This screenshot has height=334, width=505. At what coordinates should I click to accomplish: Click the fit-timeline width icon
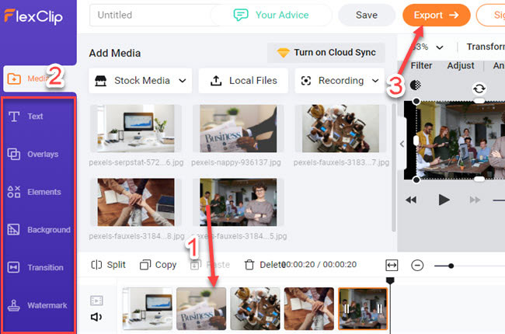(x=392, y=266)
